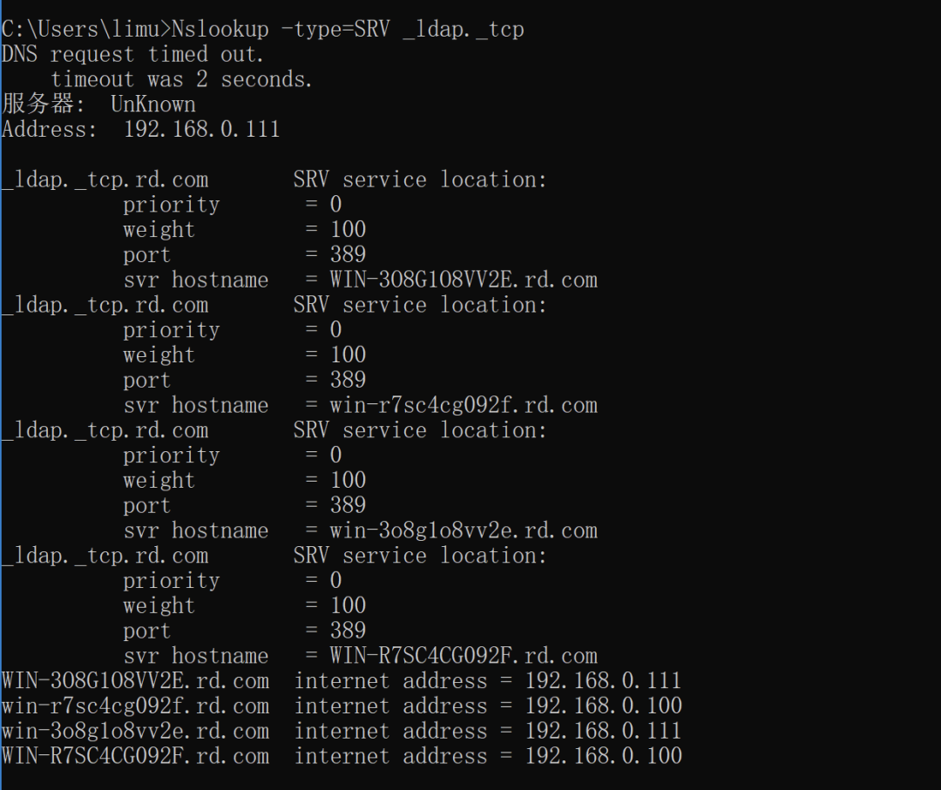Viewport: 941px width, 790px height.
Task: Click the nslookup command line text
Action: [x=263, y=30]
